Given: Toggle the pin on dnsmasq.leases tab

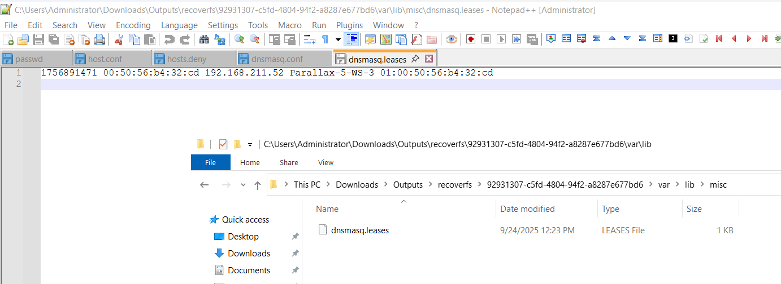Looking at the screenshot, I should (x=415, y=59).
